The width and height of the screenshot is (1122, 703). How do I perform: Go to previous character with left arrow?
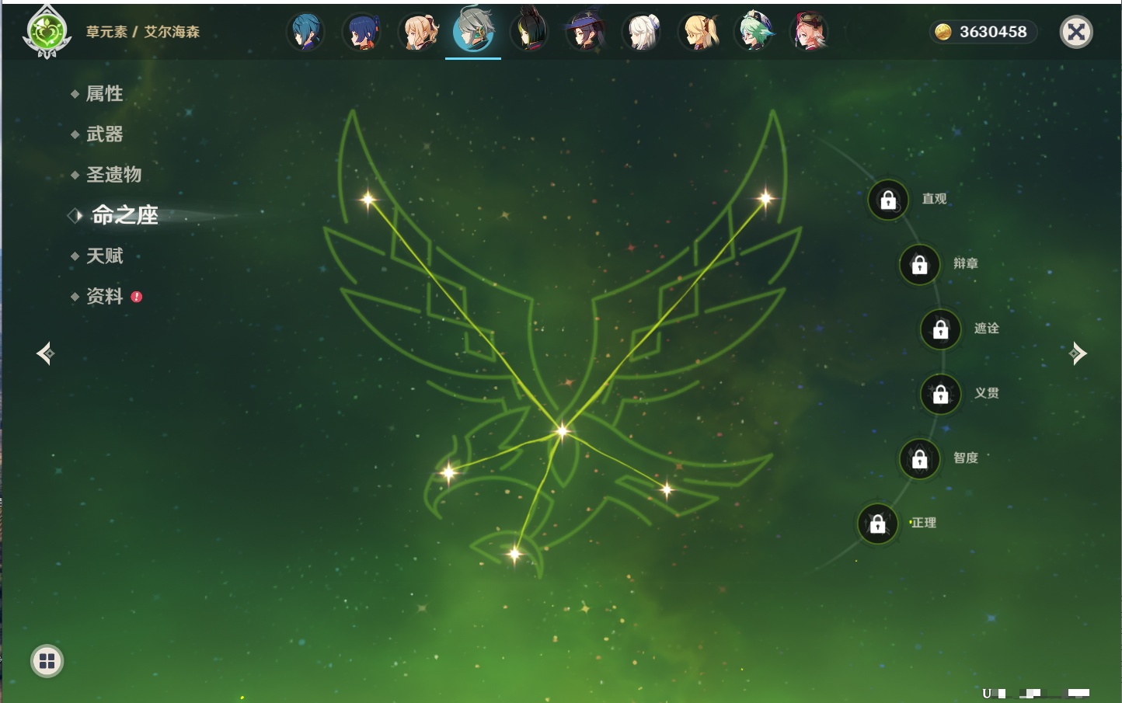45,353
